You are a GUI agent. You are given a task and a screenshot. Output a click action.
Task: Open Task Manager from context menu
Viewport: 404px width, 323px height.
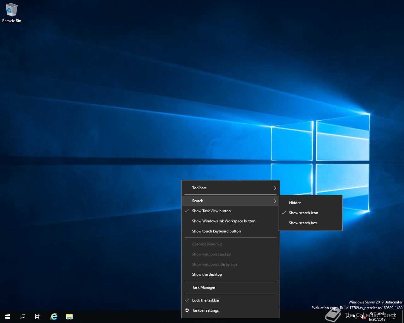coord(231,287)
